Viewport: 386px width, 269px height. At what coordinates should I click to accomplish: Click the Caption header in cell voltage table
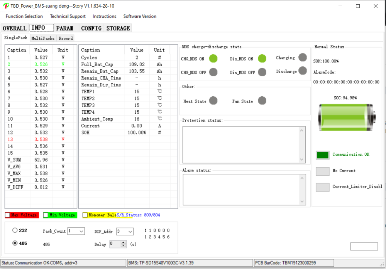tap(17, 50)
